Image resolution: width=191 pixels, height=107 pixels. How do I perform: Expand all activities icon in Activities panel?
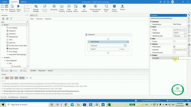(3, 19)
